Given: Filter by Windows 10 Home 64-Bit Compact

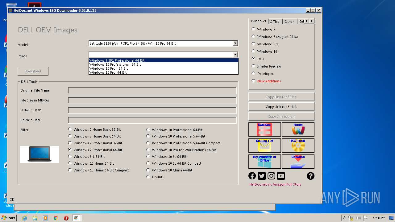Looking at the screenshot, I should [70, 170].
